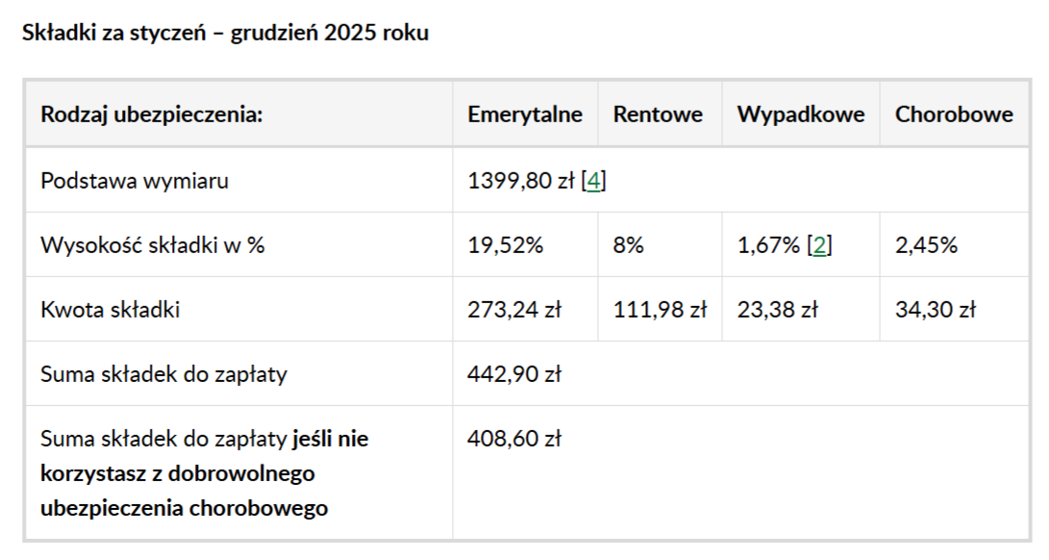Click the 19,52% Emerytalne rate cell
The width and height of the screenshot is (1049, 560).
click(x=506, y=244)
